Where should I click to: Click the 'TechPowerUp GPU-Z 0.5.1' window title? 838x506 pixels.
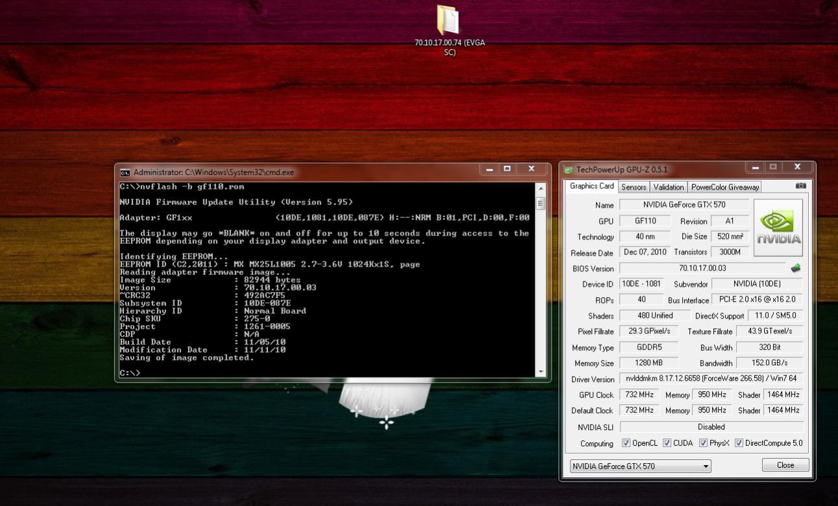tap(622, 170)
